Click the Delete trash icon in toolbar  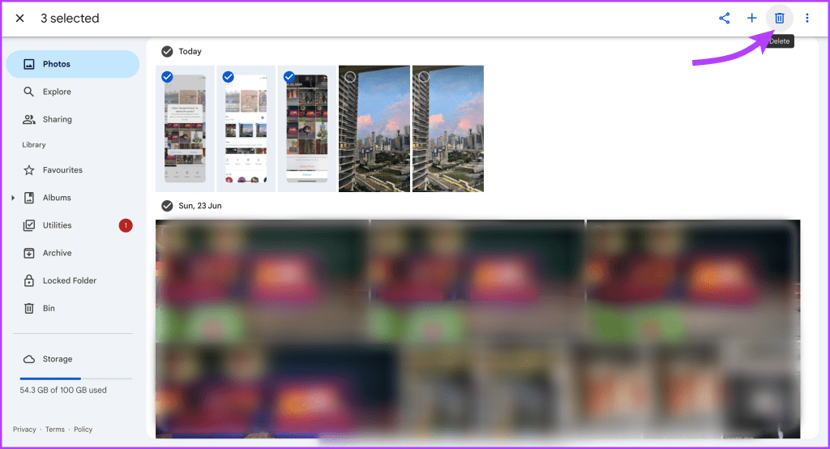click(x=779, y=18)
